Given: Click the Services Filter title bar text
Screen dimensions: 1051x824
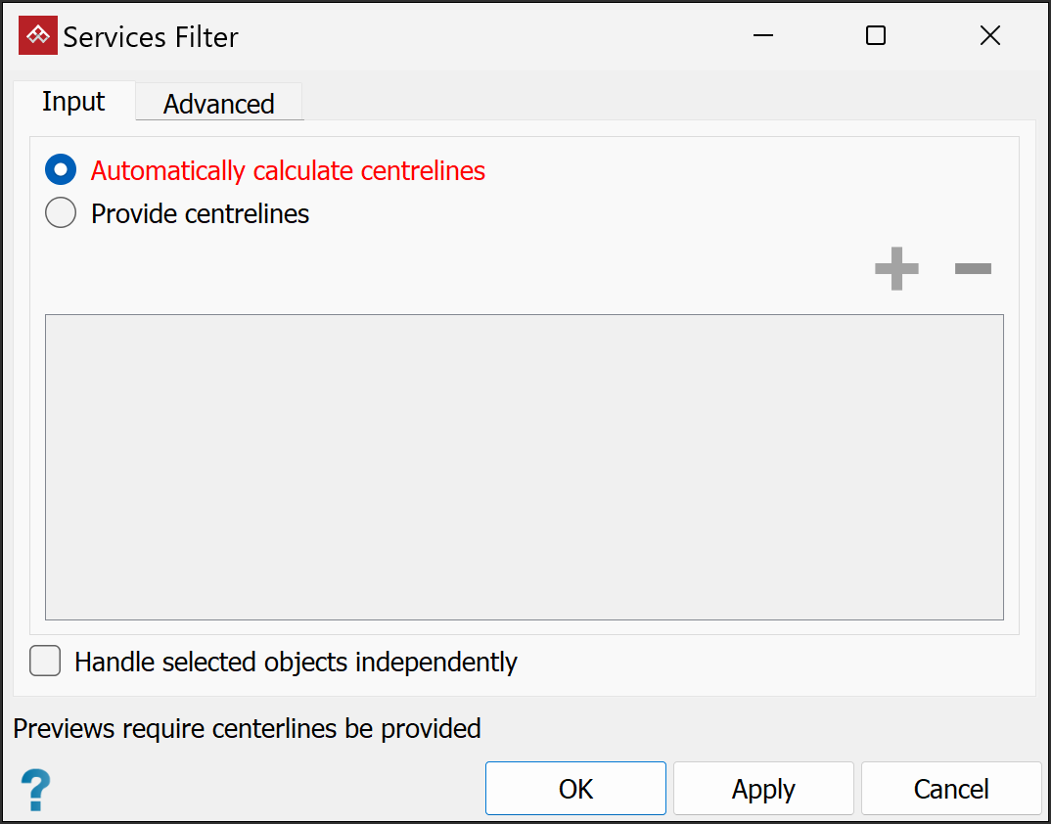Looking at the screenshot, I should click(x=151, y=37).
